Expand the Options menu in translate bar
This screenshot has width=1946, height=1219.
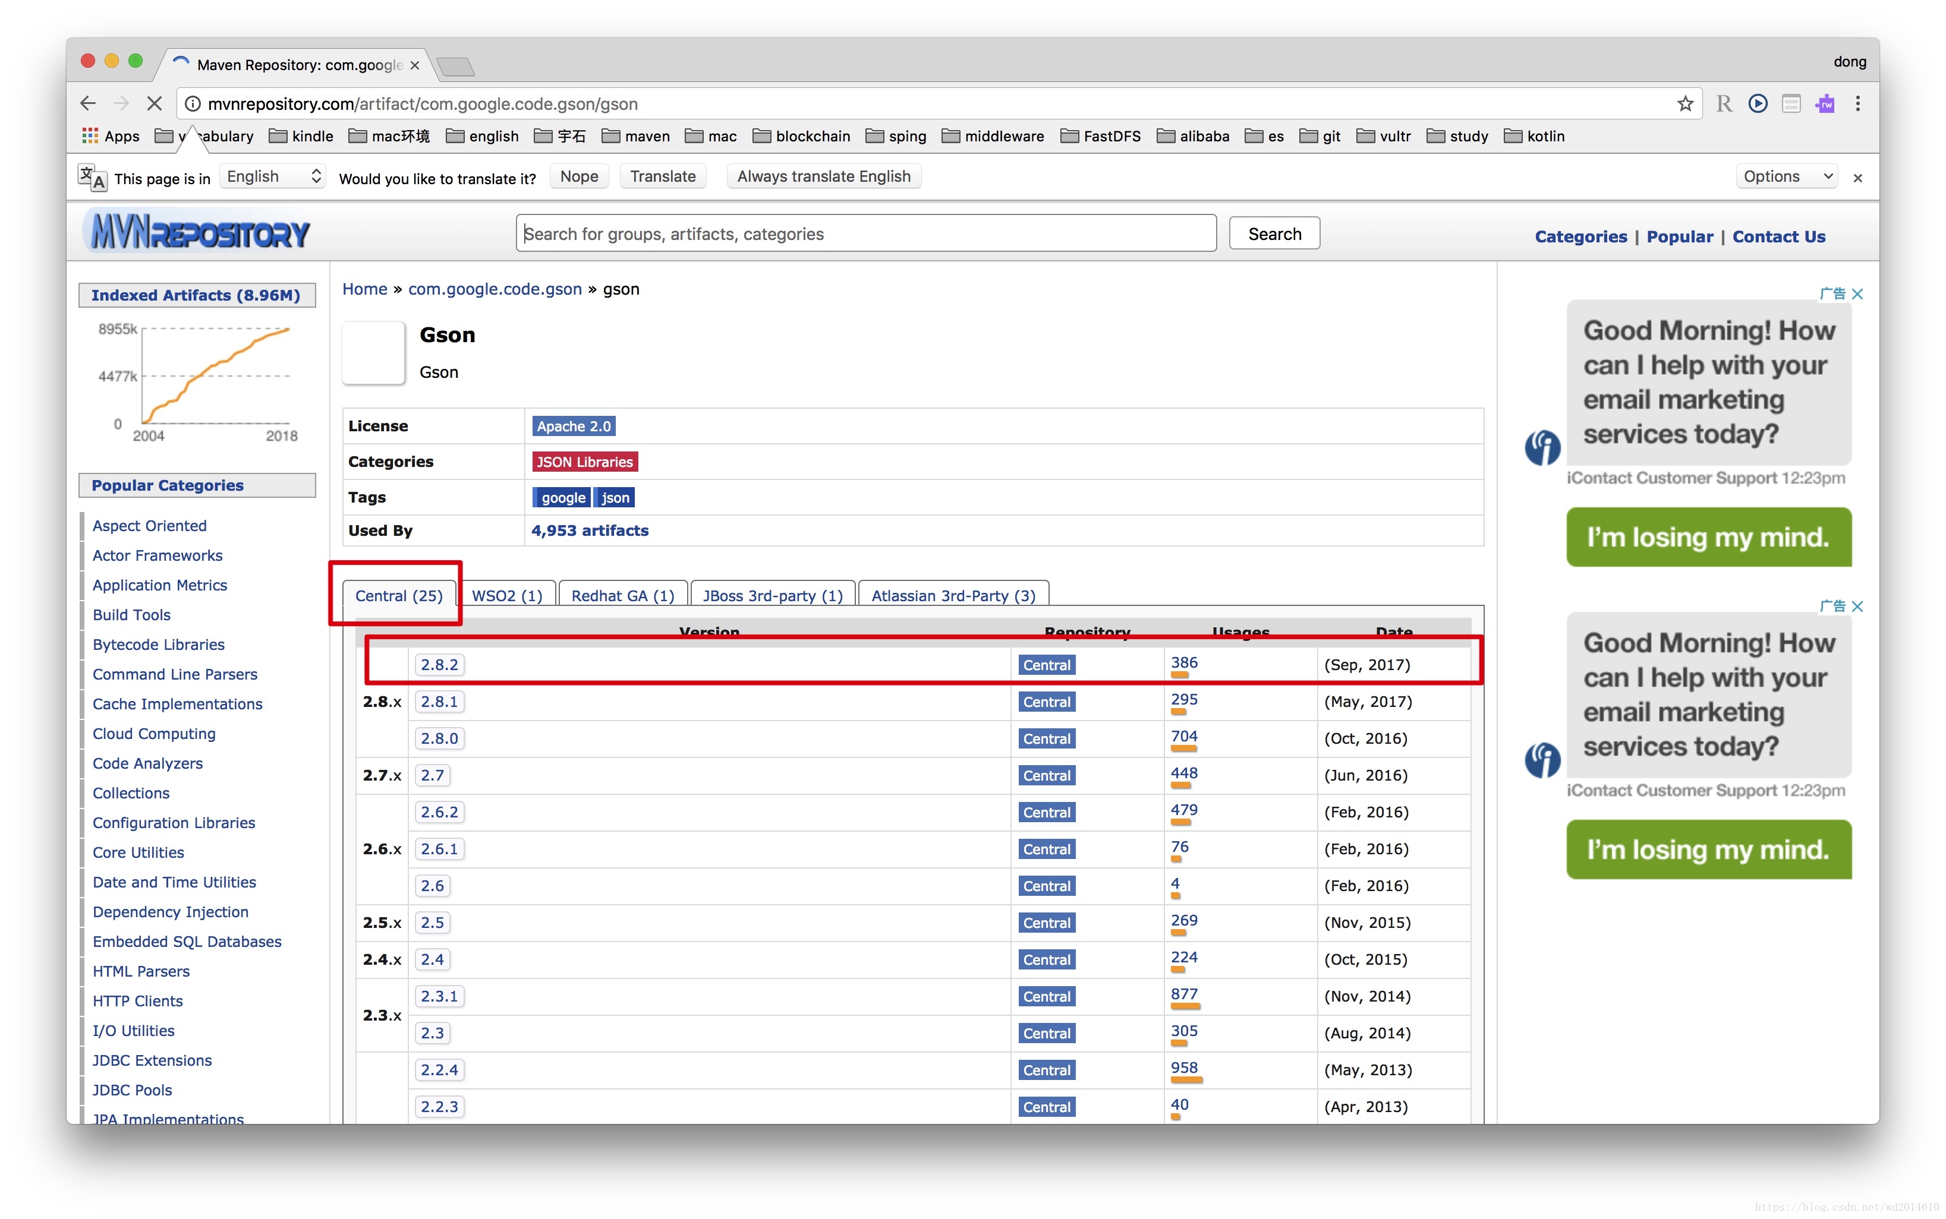(1784, 177)
